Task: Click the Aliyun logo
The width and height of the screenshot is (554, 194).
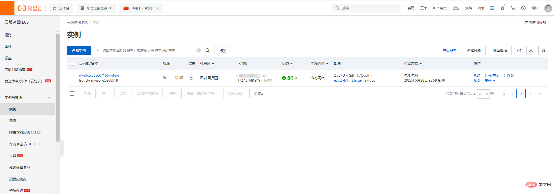Action: (30, 8)
